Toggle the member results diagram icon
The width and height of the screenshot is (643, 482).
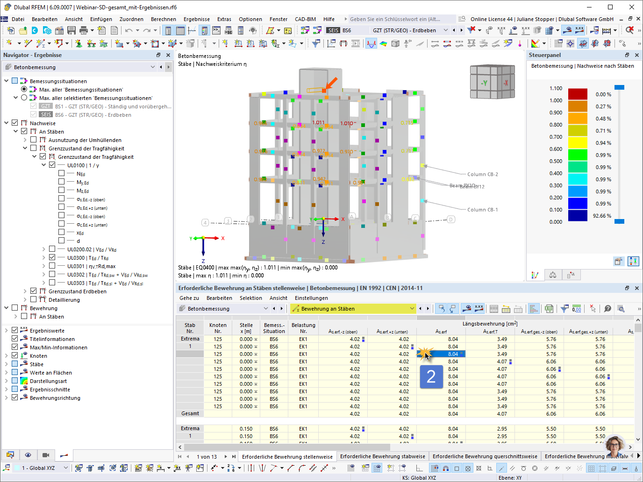371,43
